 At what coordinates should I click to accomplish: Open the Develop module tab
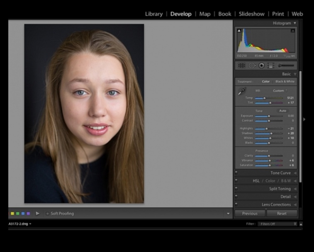click(x=181, y=14)
